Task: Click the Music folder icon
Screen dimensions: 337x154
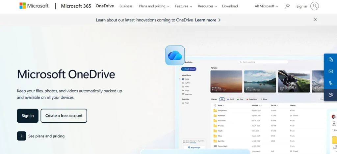Action: (215, 136)
